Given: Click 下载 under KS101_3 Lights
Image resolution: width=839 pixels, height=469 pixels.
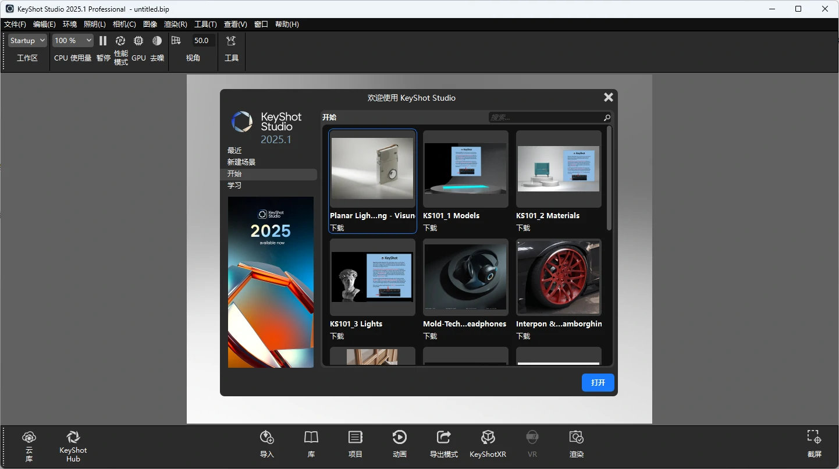Looking at the screenshot, I should tap(337, 336).
